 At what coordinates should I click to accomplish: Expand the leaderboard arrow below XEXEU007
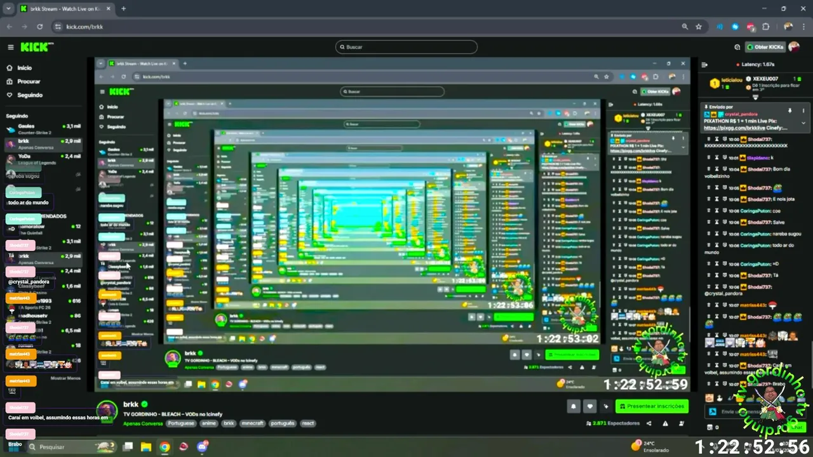click(x=755, y=97)
